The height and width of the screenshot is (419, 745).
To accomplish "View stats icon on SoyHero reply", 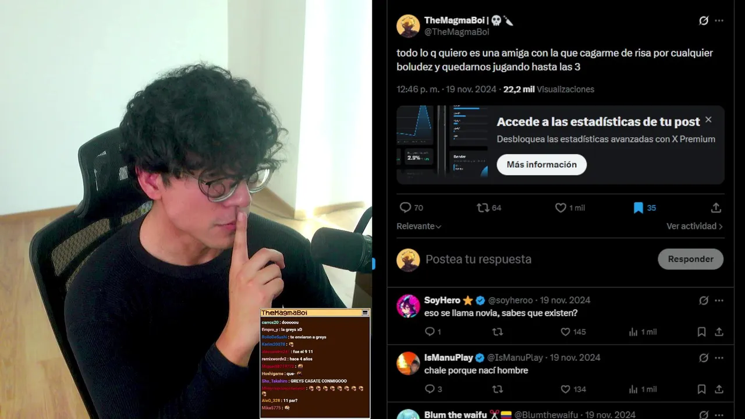I will (x=633, y=332).
